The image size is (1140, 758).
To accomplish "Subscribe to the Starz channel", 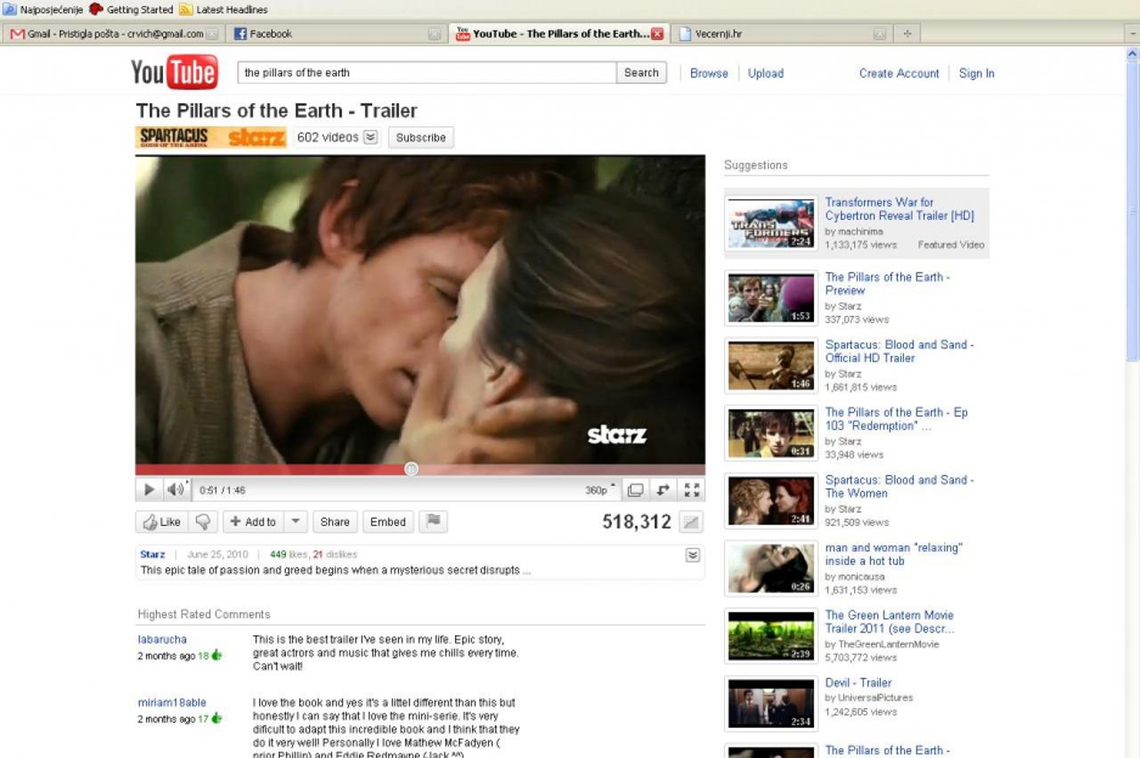I will (420, 138).
